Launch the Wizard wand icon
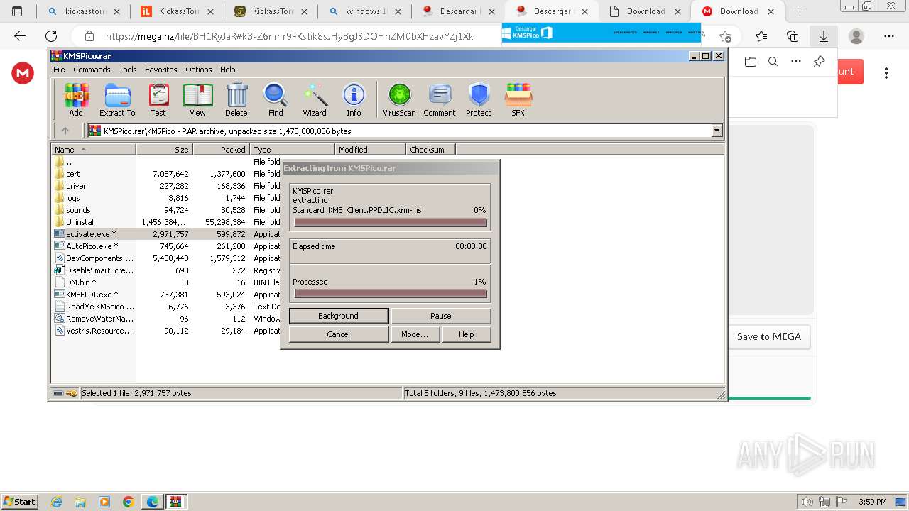 tap(315, 100)
